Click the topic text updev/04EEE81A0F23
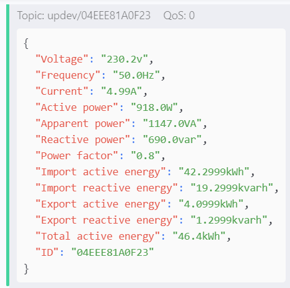Image resolution: width=290 pixels, height=288 pixels. pos(99,15)
